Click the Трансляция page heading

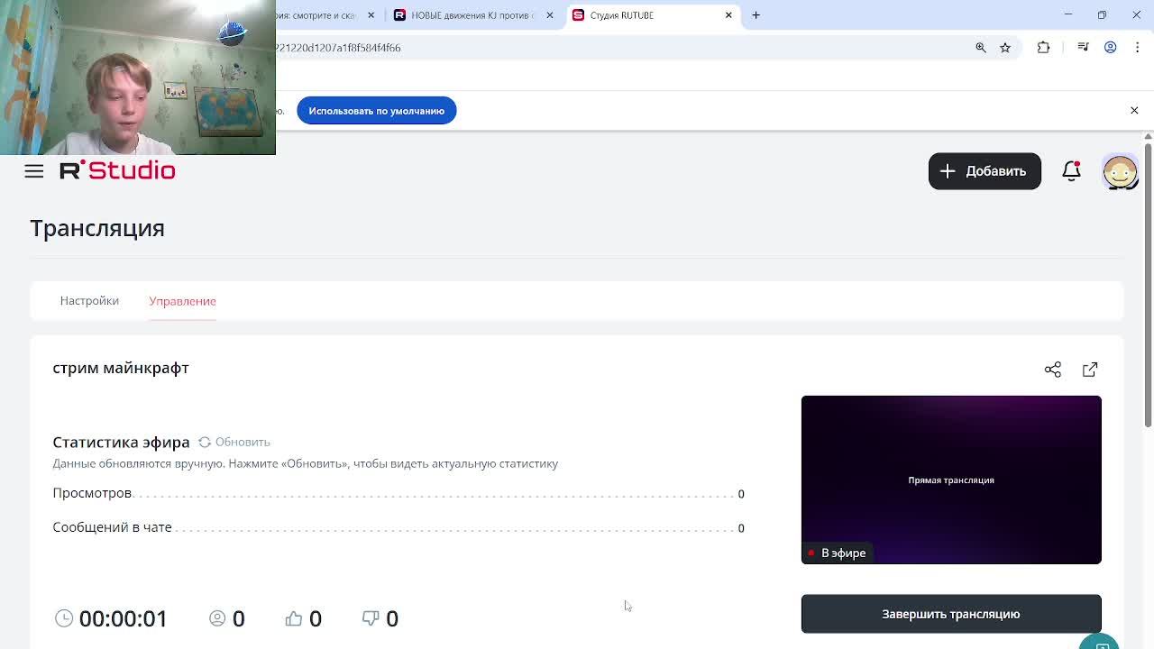pyautogui.click(x=97, y=228)
